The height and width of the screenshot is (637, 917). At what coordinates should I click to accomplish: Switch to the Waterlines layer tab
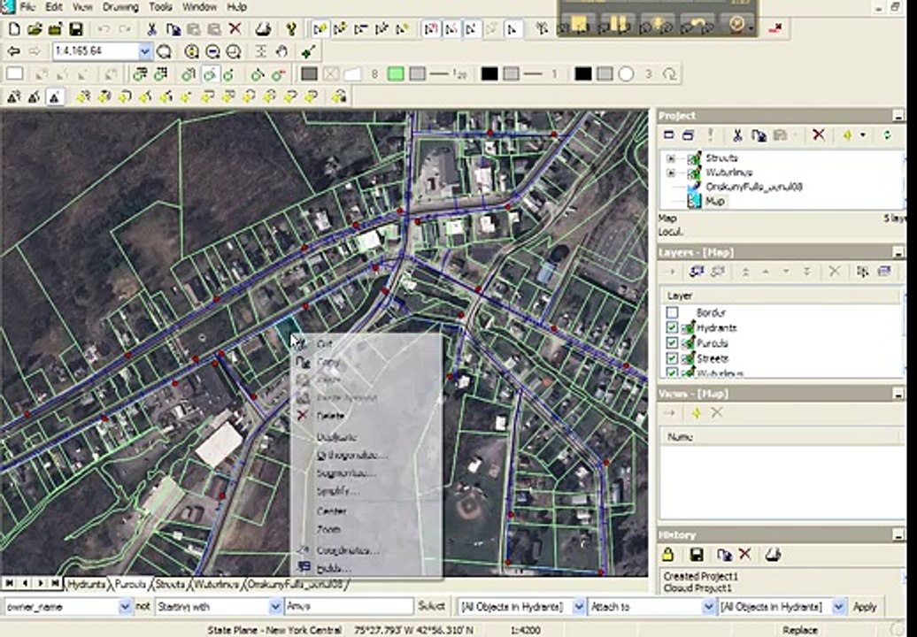pyautogui.click(x=216, y=584)
